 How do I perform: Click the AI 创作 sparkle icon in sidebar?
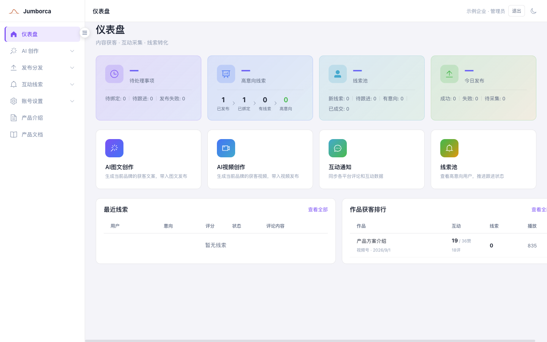pos(14,51)
